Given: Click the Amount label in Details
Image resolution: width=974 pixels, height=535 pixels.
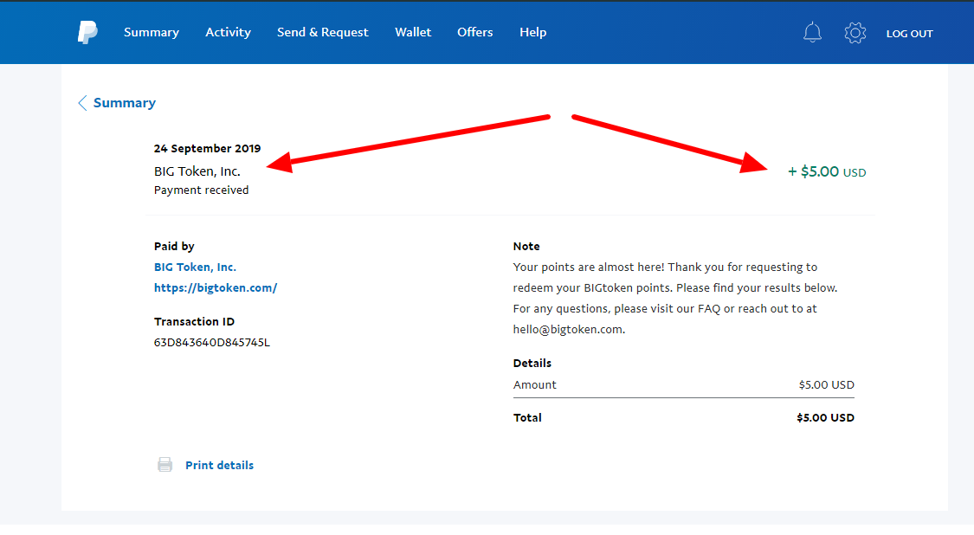Looking at the screenshot, I should tap(535, 385).
